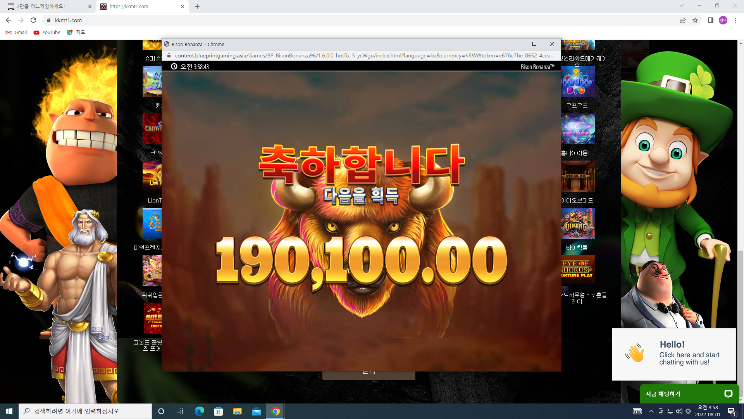Viewport: 744px width, 419px height.
Task: Open the Chrome profile avatar
Action: tap(723, 20)
